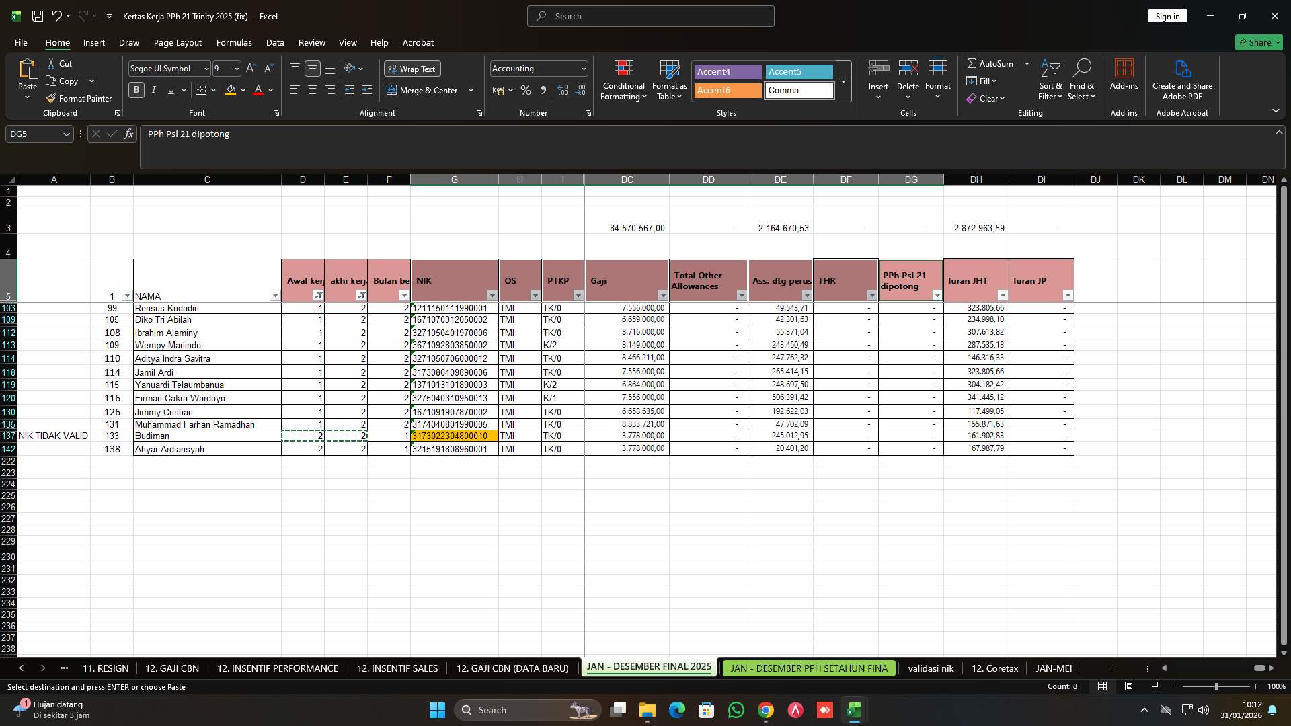Click the Sign in link
Image resolution: width=1291 pixels, height=726 pixels.
pyautogui.click(x=1167, y=15)
